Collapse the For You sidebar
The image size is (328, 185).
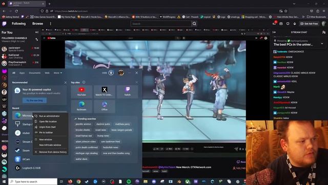(x=37, y=32)
